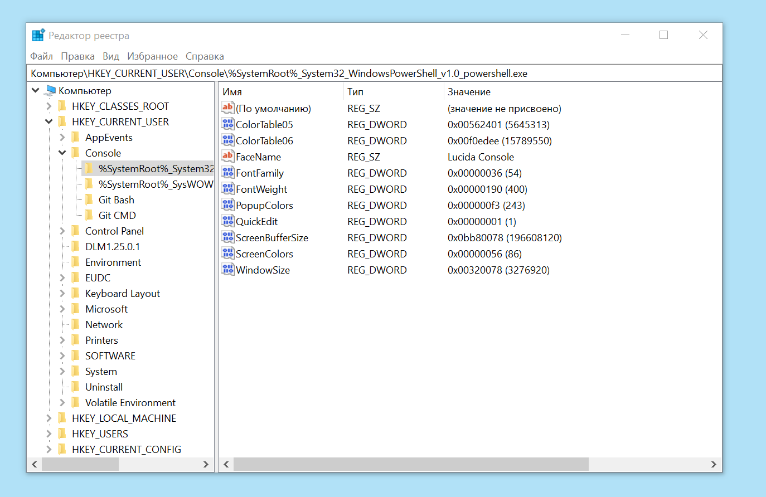Image resolution: width=766 pixels, height=497 pixels.
Task: Click the values pane's horizontal scrollbar thumb
Action: [411, 464]
